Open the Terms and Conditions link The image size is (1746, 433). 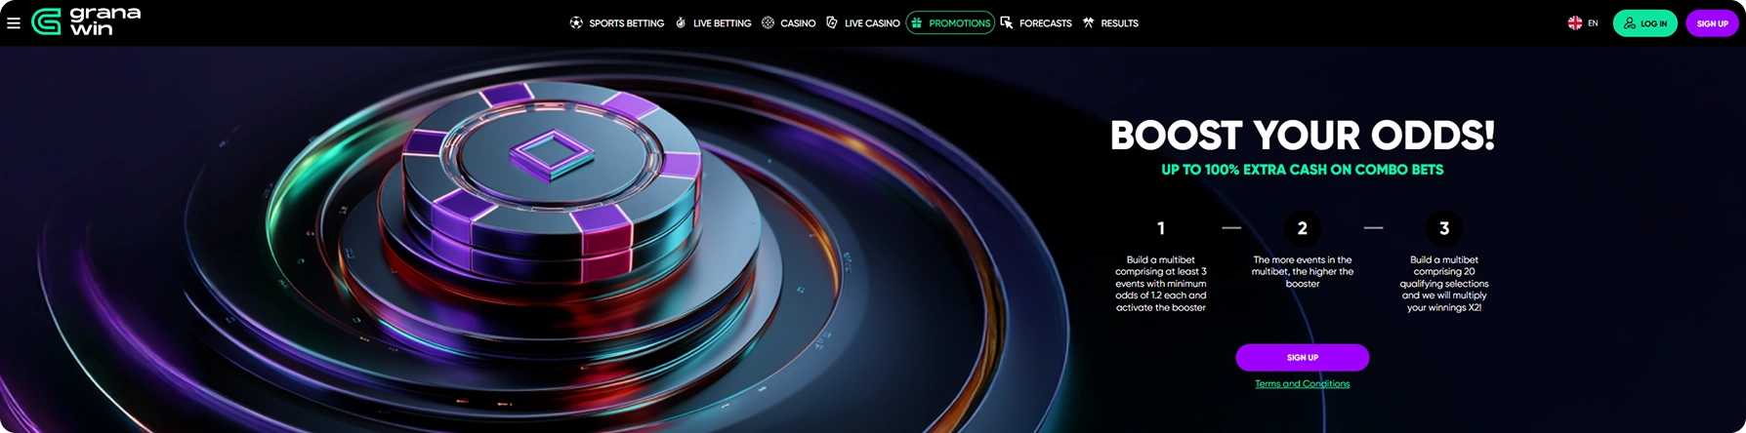coord(1302,384)
